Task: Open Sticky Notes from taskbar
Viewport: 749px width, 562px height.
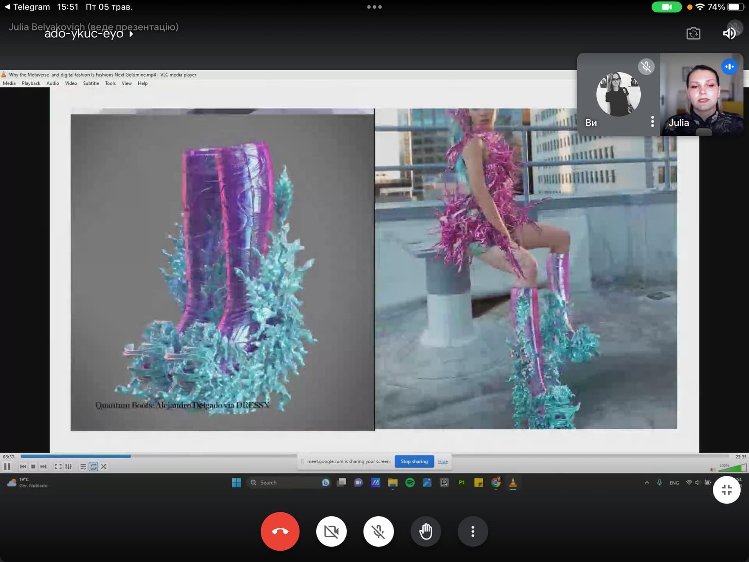Action: coord(479,483)
